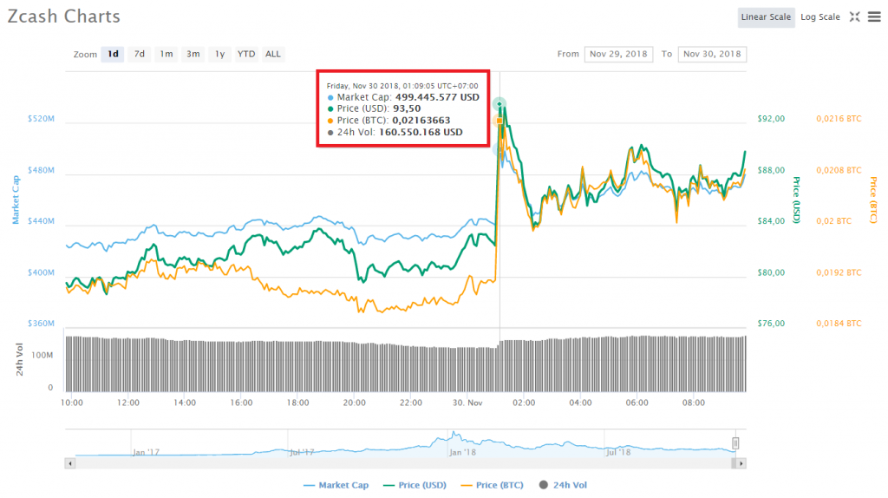Click the navigator scrollbar track

pos(403,463)
